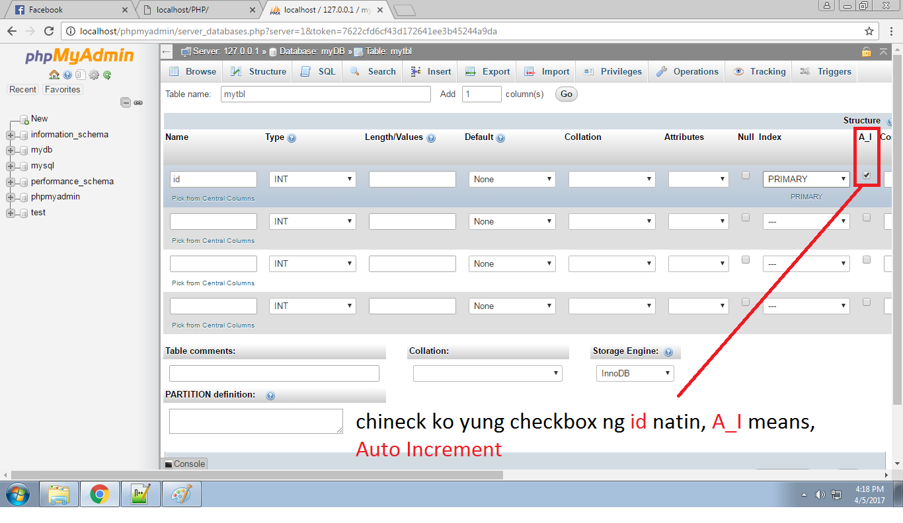The image size is (903, 523).
Task: Open the Collation dropdown for table
Action: [x=487, y=373]
